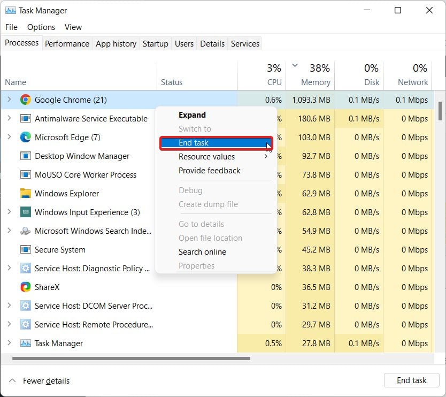Click the Microsoft Edge process icon

pyautogui.click(x=25, y=138)
